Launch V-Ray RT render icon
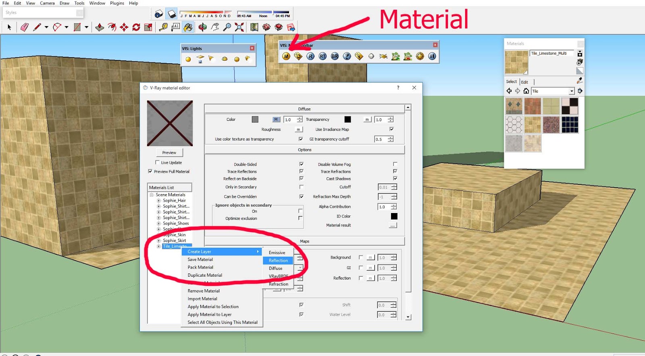 (322, 56)
